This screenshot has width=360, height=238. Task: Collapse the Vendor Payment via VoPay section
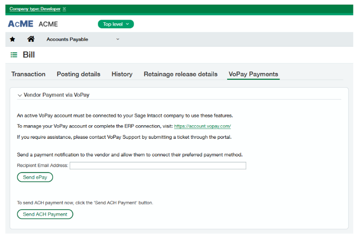20,95
